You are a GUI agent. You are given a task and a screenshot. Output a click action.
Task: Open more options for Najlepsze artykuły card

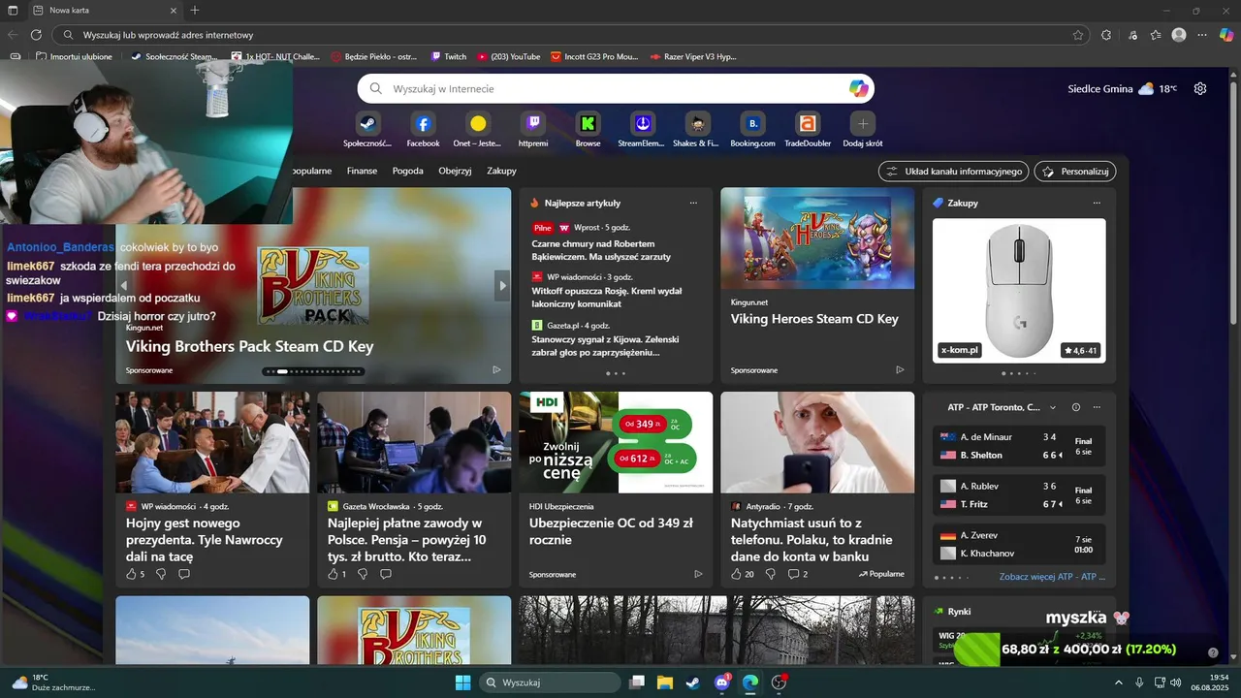pyautogui.click(x=693, y=203)
